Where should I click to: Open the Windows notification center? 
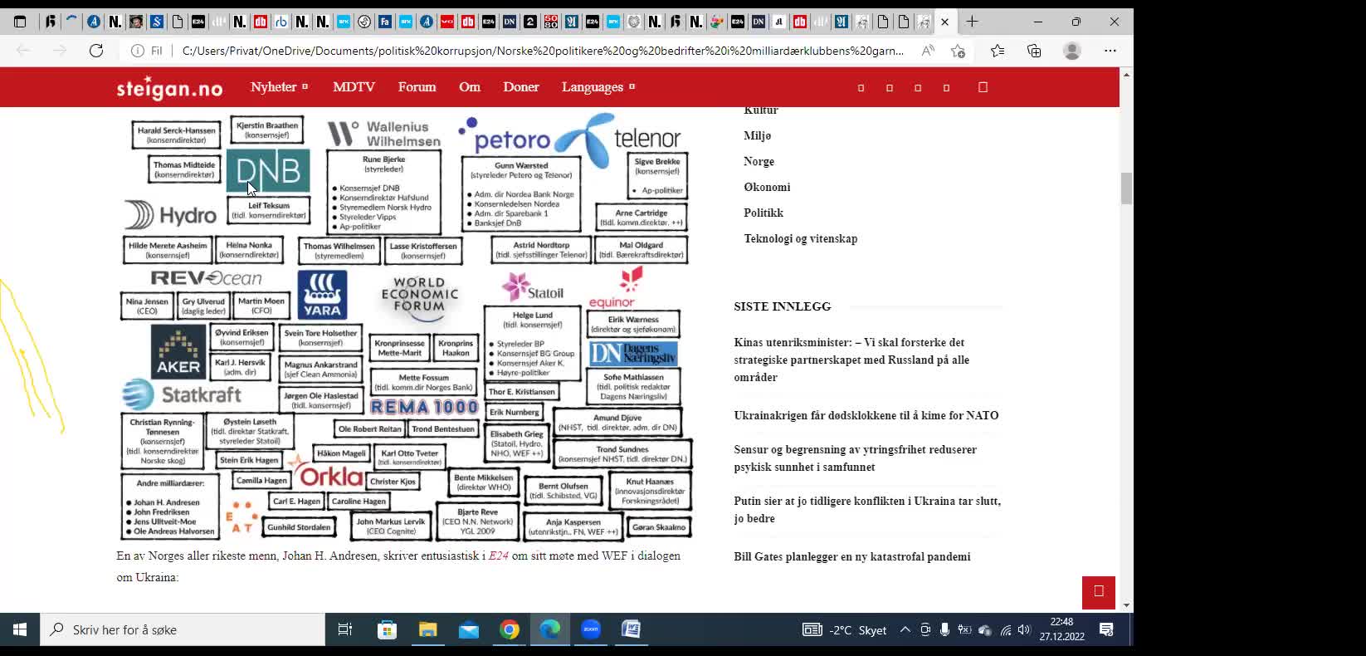1106,629
